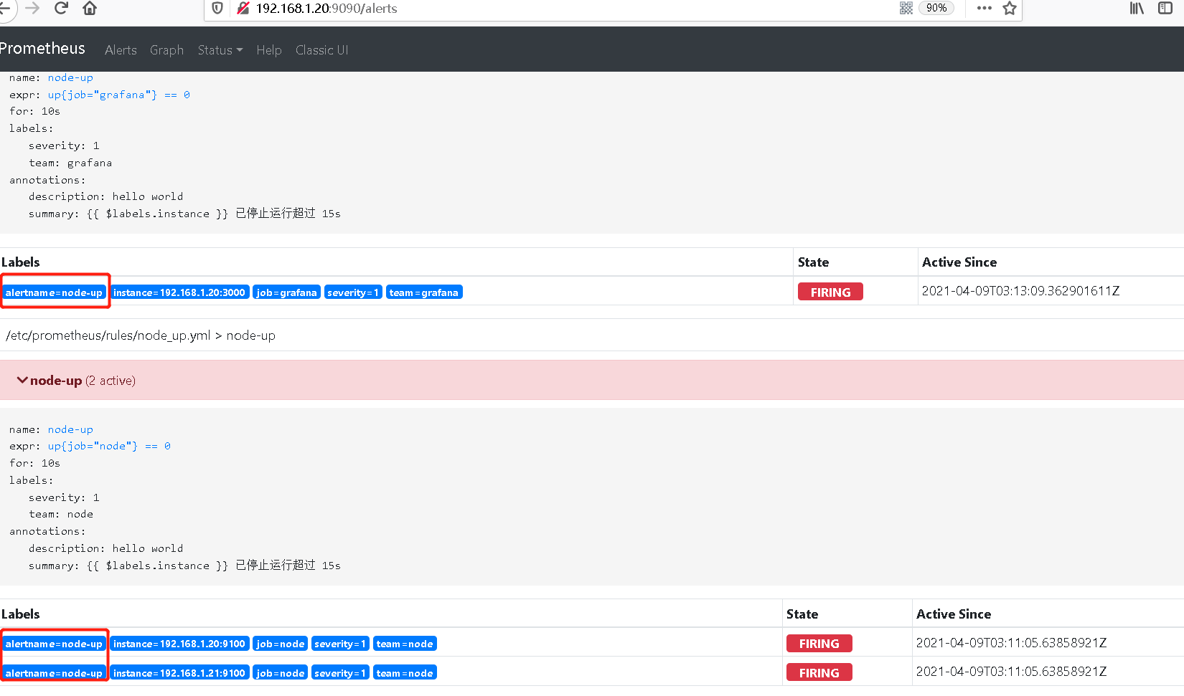Open the browser menu via three dots

tap(984, 9)
